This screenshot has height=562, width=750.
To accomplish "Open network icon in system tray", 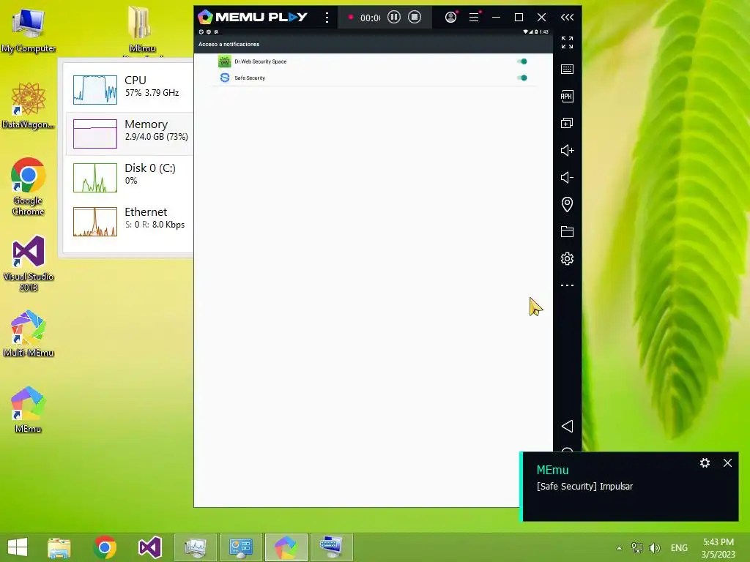I will [636, 547].
